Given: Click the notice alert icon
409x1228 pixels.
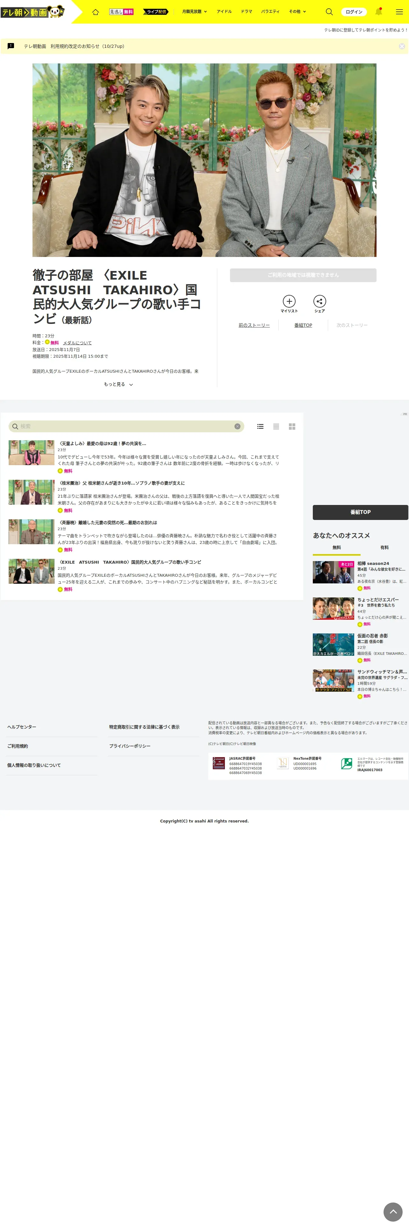Looking at the screenshot, I should [11, 46].
